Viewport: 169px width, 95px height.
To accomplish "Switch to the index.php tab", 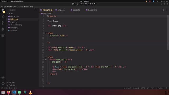I will tap(46, 10).
